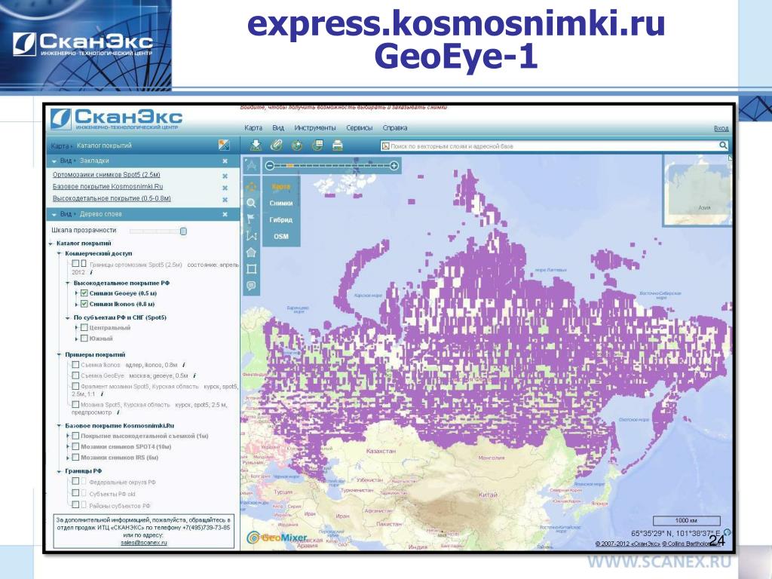The height and width of the screenshot is (579, 772).
Task: Click the search magnifier in search field
Action: tap(723, 146)
